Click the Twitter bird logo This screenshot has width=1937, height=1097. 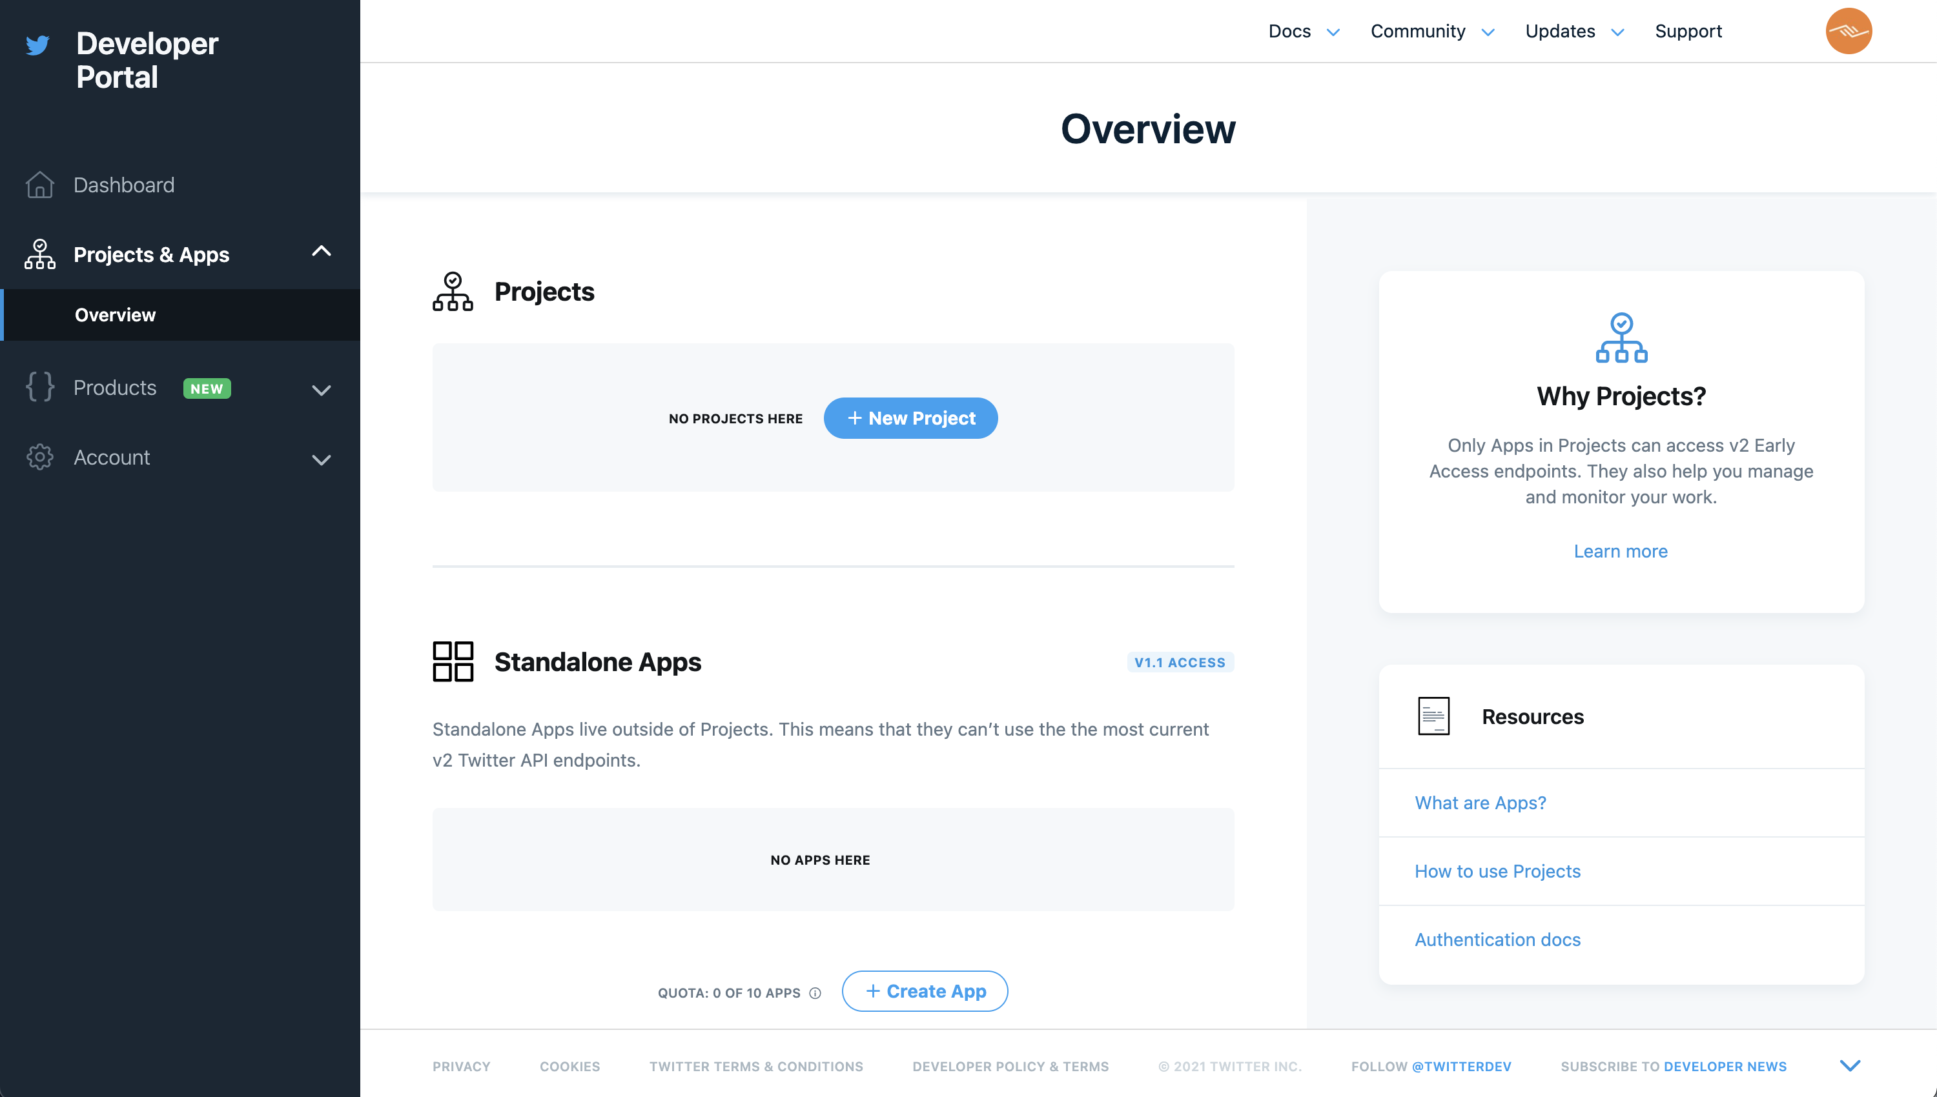[x=37, y=45]
